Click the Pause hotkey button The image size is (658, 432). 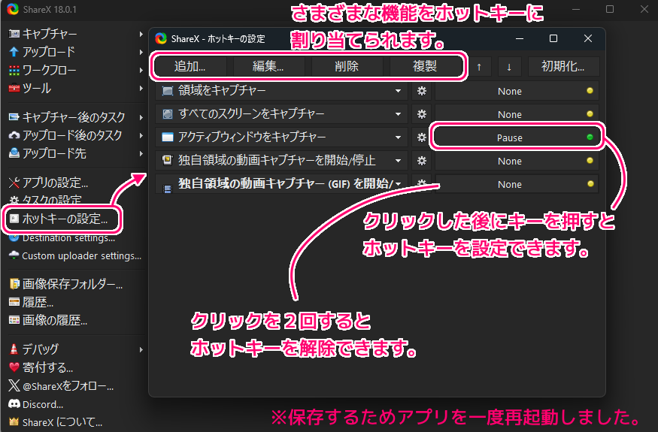pyautogui.click(x=517, y=137)
